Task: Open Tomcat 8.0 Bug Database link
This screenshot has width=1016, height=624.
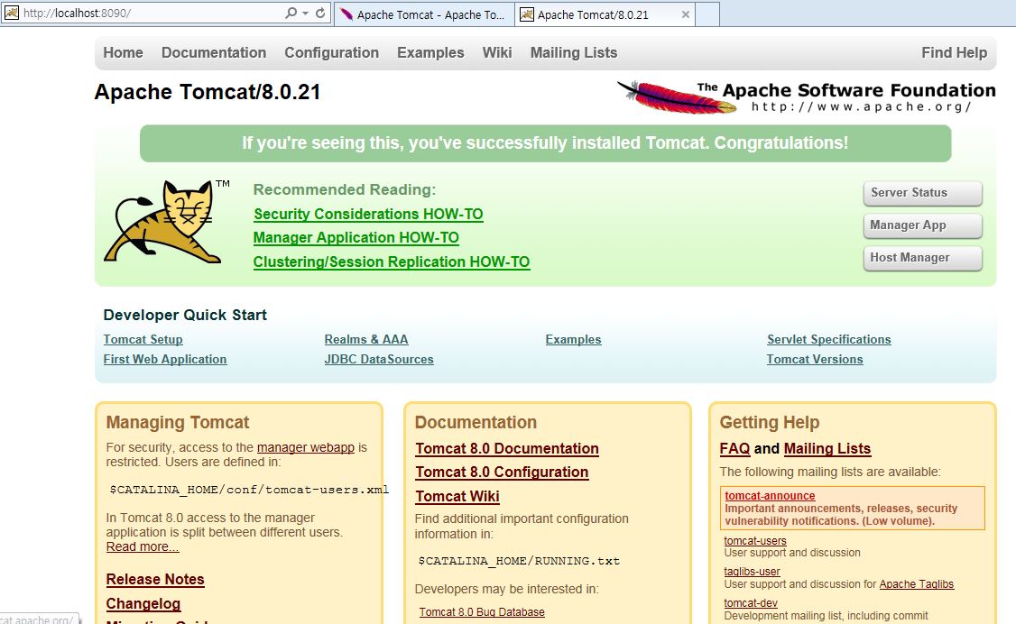Action: (x=482, y=612)
